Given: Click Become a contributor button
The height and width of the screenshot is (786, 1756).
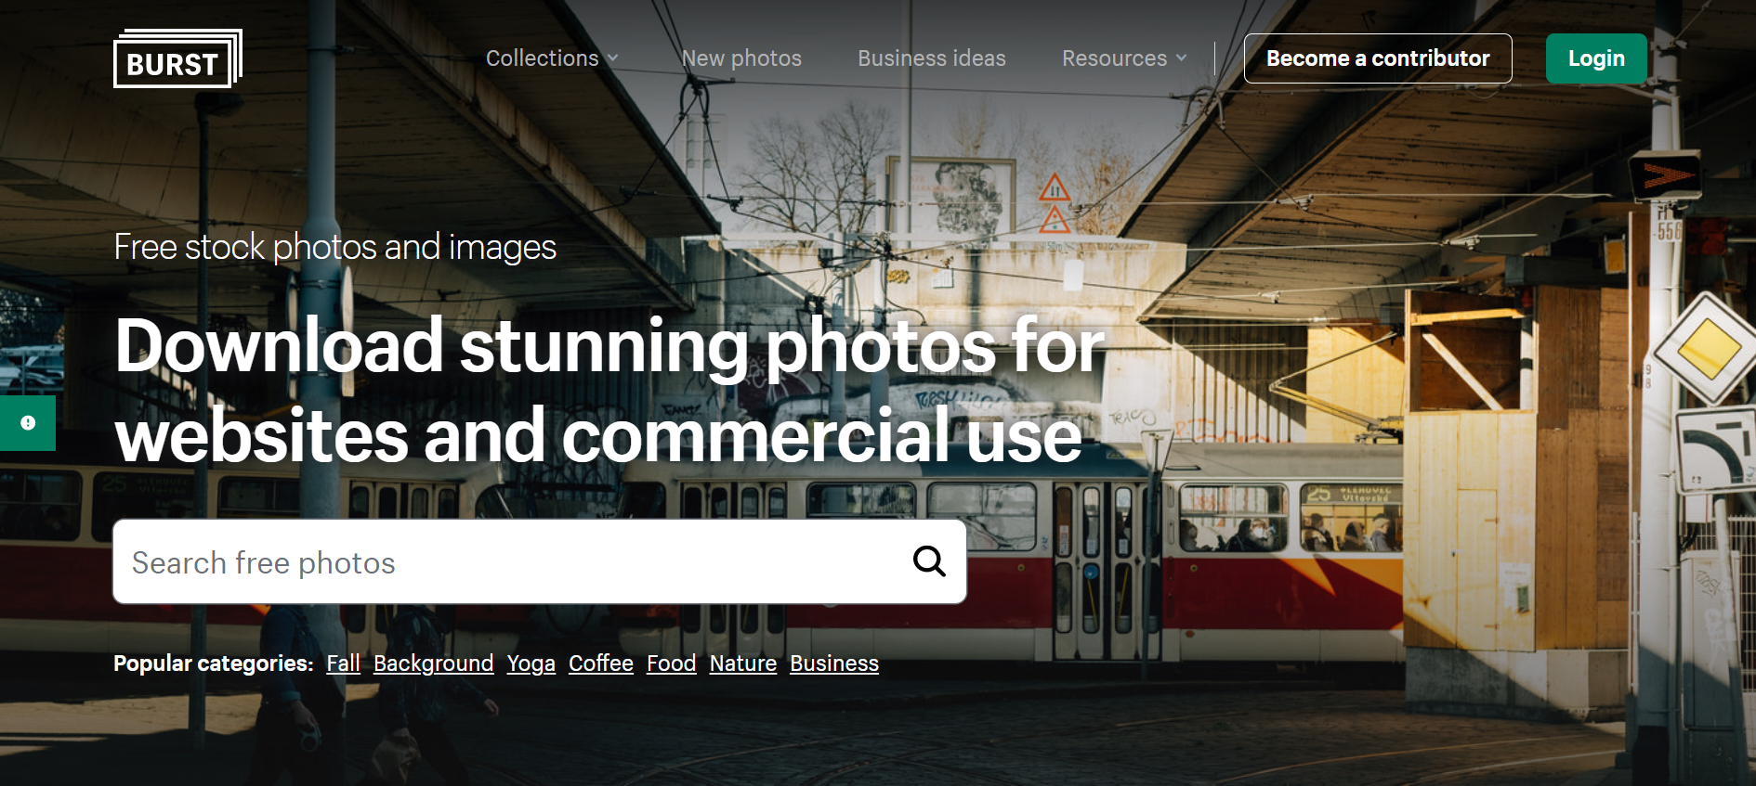Looking at the screenshot, I should tap(1378, 58).
